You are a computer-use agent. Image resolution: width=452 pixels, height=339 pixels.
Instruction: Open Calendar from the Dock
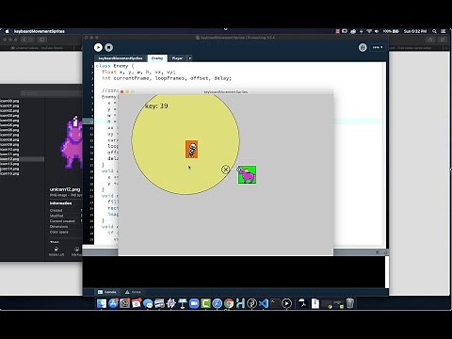click(137, 303)
